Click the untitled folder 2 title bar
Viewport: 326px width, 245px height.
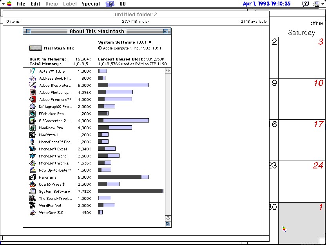pos(136,15)
